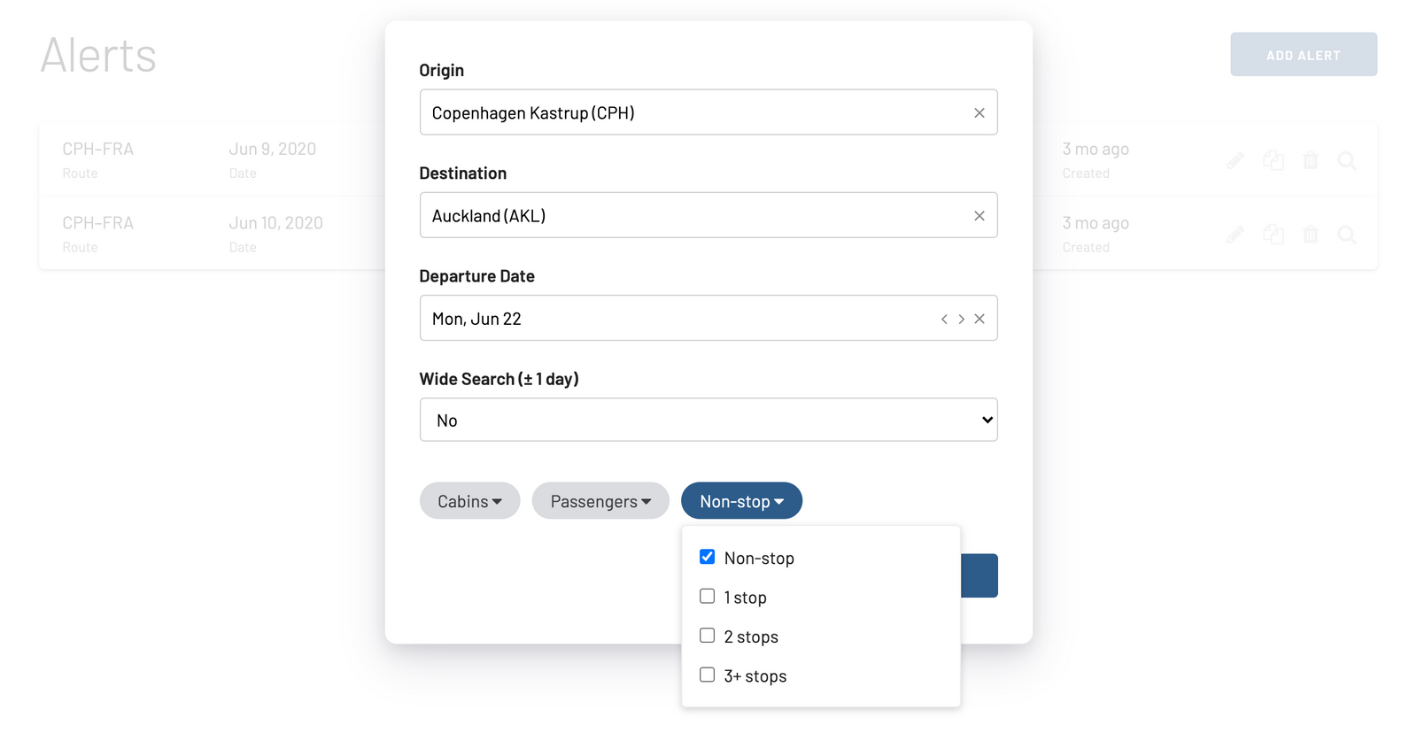Clear the Destination Auckland field
This screenshot has height=733, width=1417.
pyautogui.click(x=979, y=216)
